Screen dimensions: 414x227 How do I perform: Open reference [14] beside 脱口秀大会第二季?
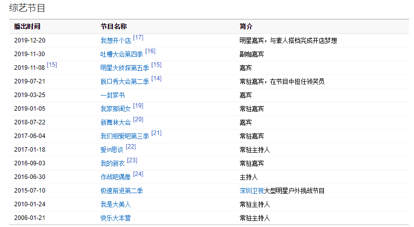click(x=156, y=78)
